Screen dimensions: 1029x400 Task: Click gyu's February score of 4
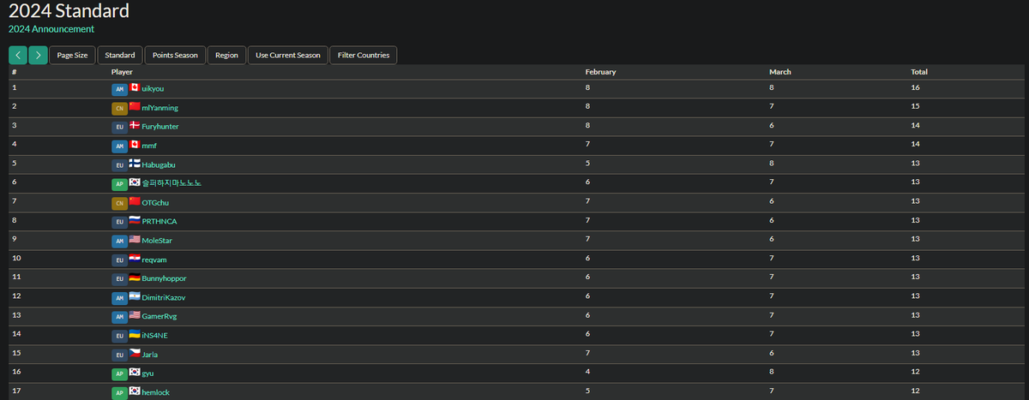pos(587,372)
